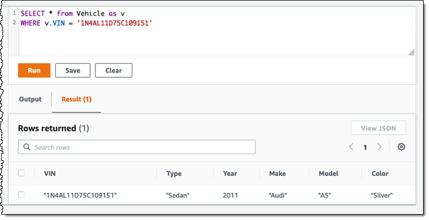Viewport: 429px width, 220px height.
Task: Focus the Search rows field
Action: 139,147
